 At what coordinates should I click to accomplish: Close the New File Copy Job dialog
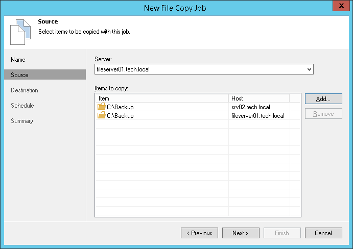tap(341, 6)
